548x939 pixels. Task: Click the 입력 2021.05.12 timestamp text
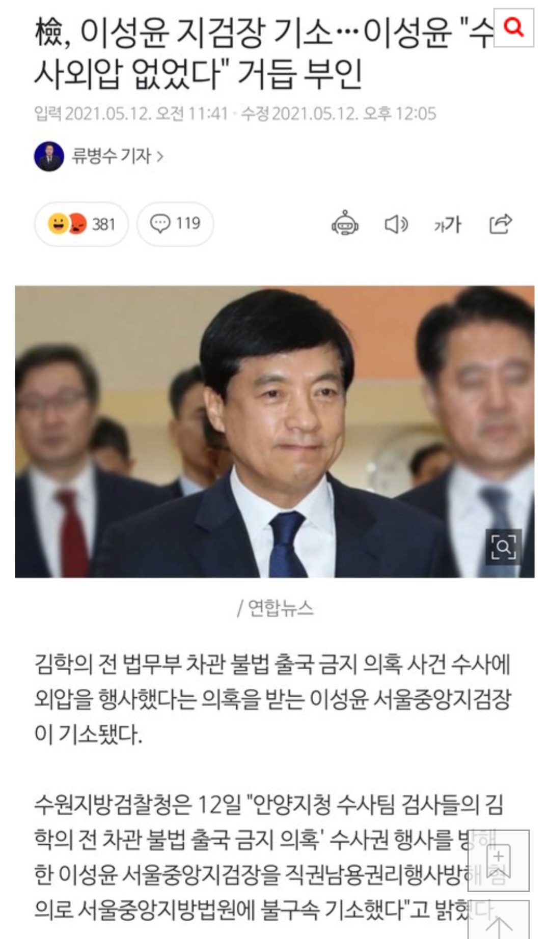click(131, 113)
